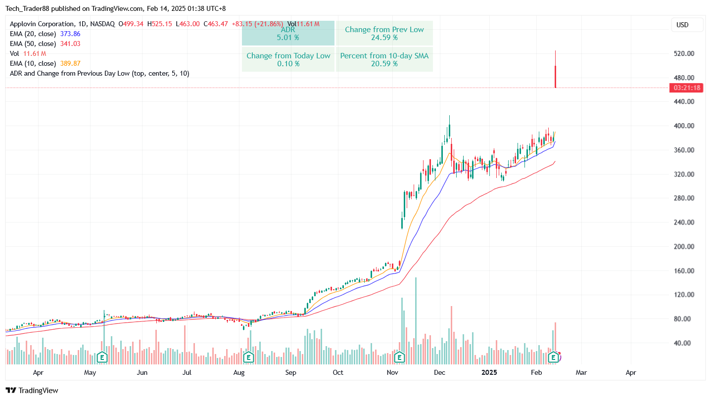This screenshot has height=400, width=711.
Task: Click the Dec label on time axis
Action: 439,372
